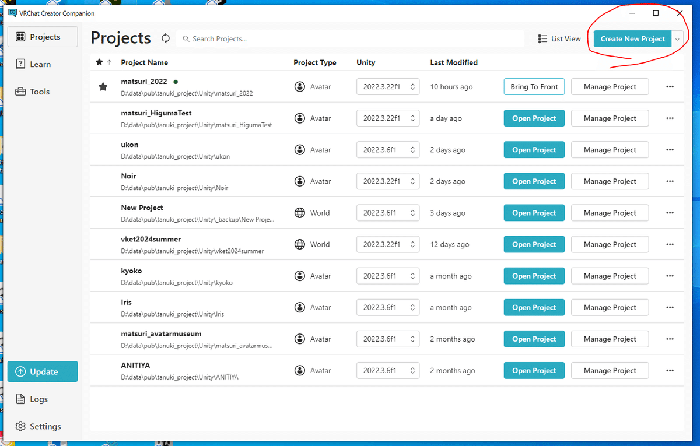Click Open Project for Iris
The height and width of the screenshot is (446, 700).
534,307
